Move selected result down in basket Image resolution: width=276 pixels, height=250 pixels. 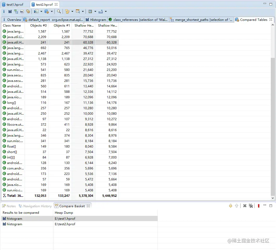tap(231, 206)
